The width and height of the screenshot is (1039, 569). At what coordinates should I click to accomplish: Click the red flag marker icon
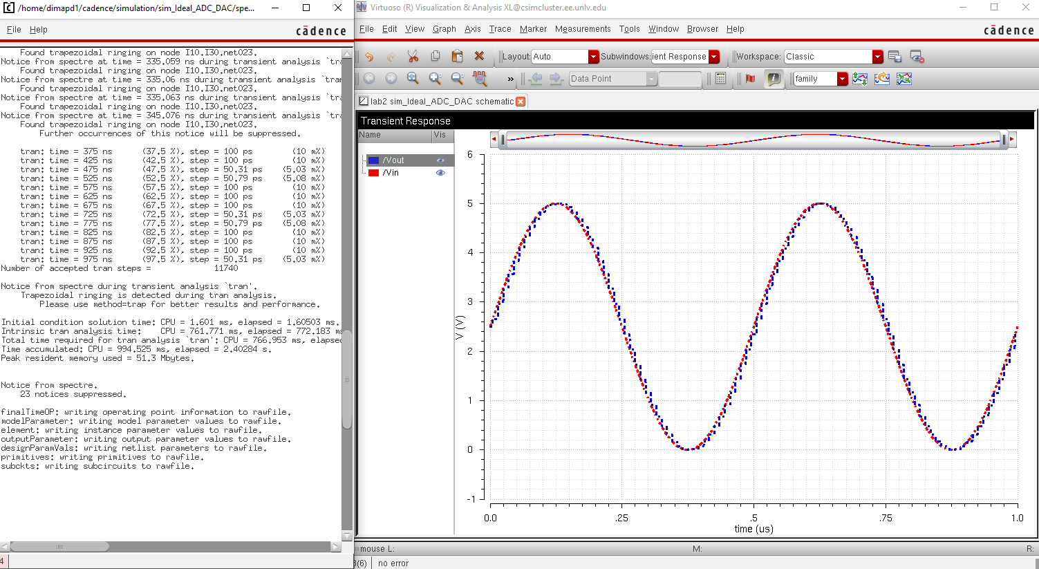(750, 79)
